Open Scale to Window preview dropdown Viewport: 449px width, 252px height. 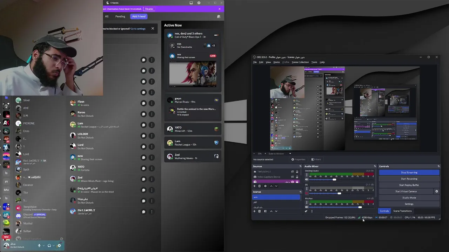point(290,154)
